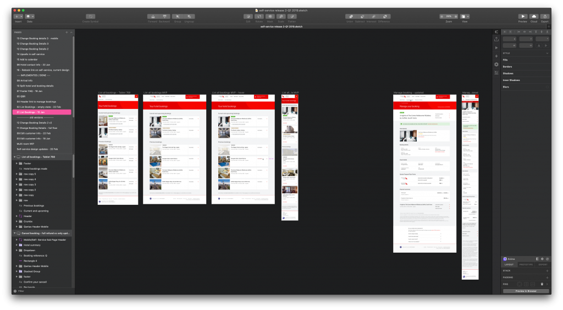Image resolution: width=563 pixels, height=310 pixels.
Task: Expand the Header symbol layer
Action: 16,216
